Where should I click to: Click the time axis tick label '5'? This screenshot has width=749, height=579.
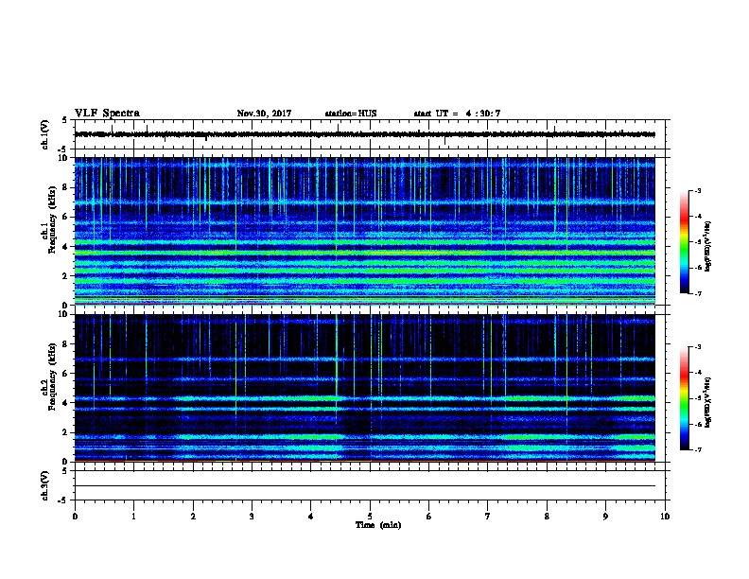click(x=370, y=516)
